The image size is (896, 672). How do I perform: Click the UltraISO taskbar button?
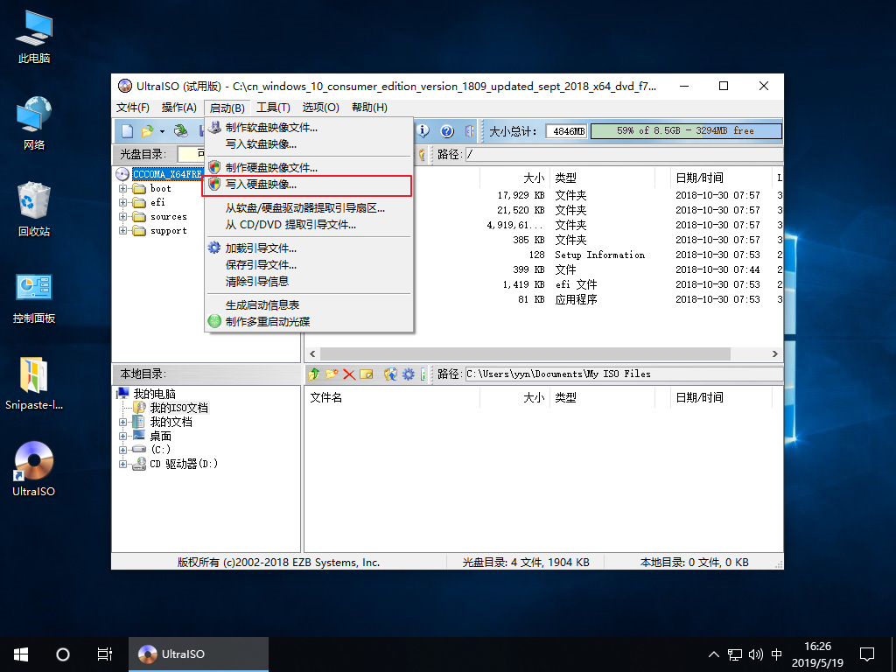pyautogui.click(x=199, y=654)
